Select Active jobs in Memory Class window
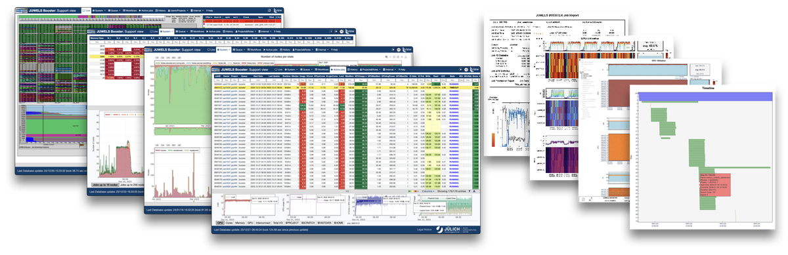Screen dimensions: 788x255 (213, 31)
